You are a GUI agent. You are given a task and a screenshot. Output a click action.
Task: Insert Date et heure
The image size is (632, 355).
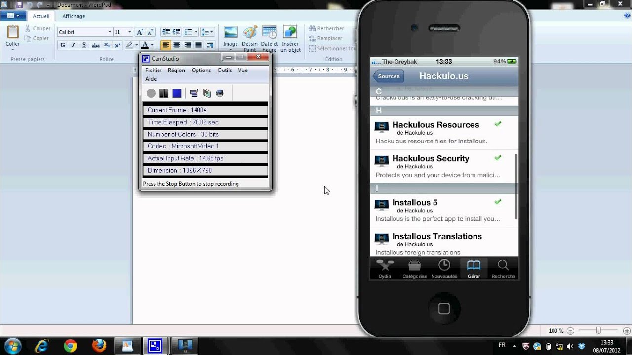pos(270,33)
